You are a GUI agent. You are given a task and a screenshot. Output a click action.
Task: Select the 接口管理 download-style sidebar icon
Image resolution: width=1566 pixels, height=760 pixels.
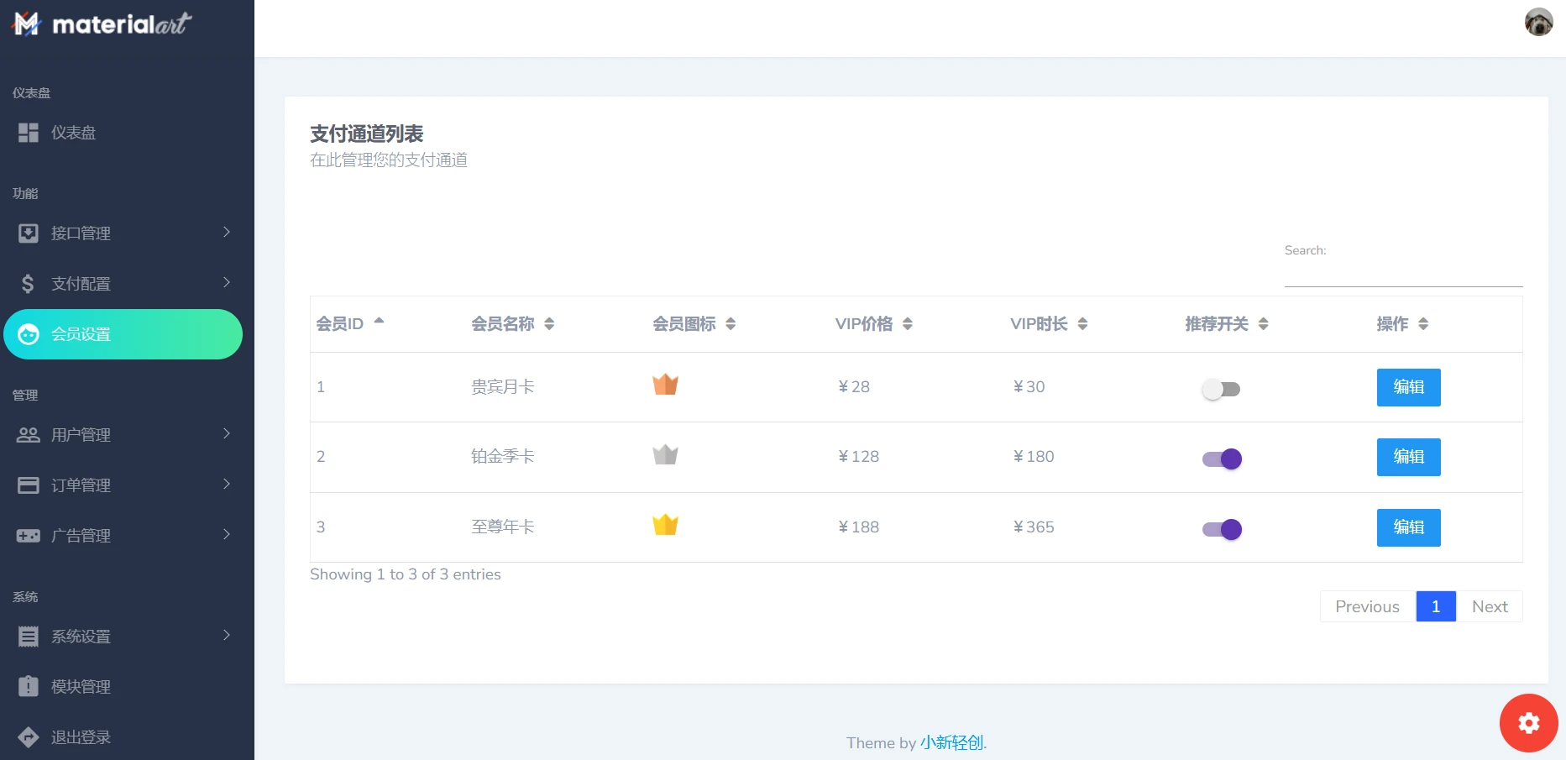pos(28,233)
